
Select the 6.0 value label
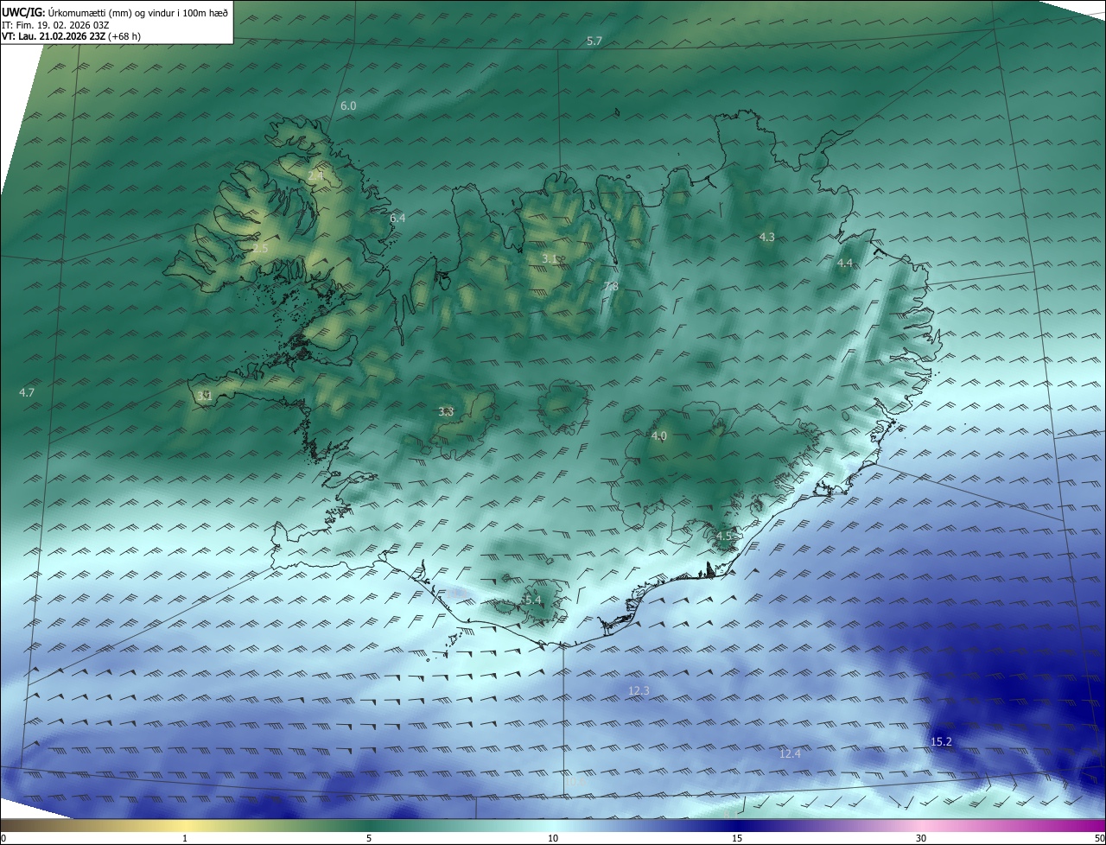[348, 105]
